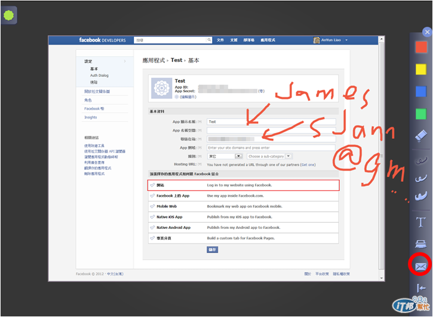Click the Test app atom icon

pyautogui.click(x=161, y=88)
